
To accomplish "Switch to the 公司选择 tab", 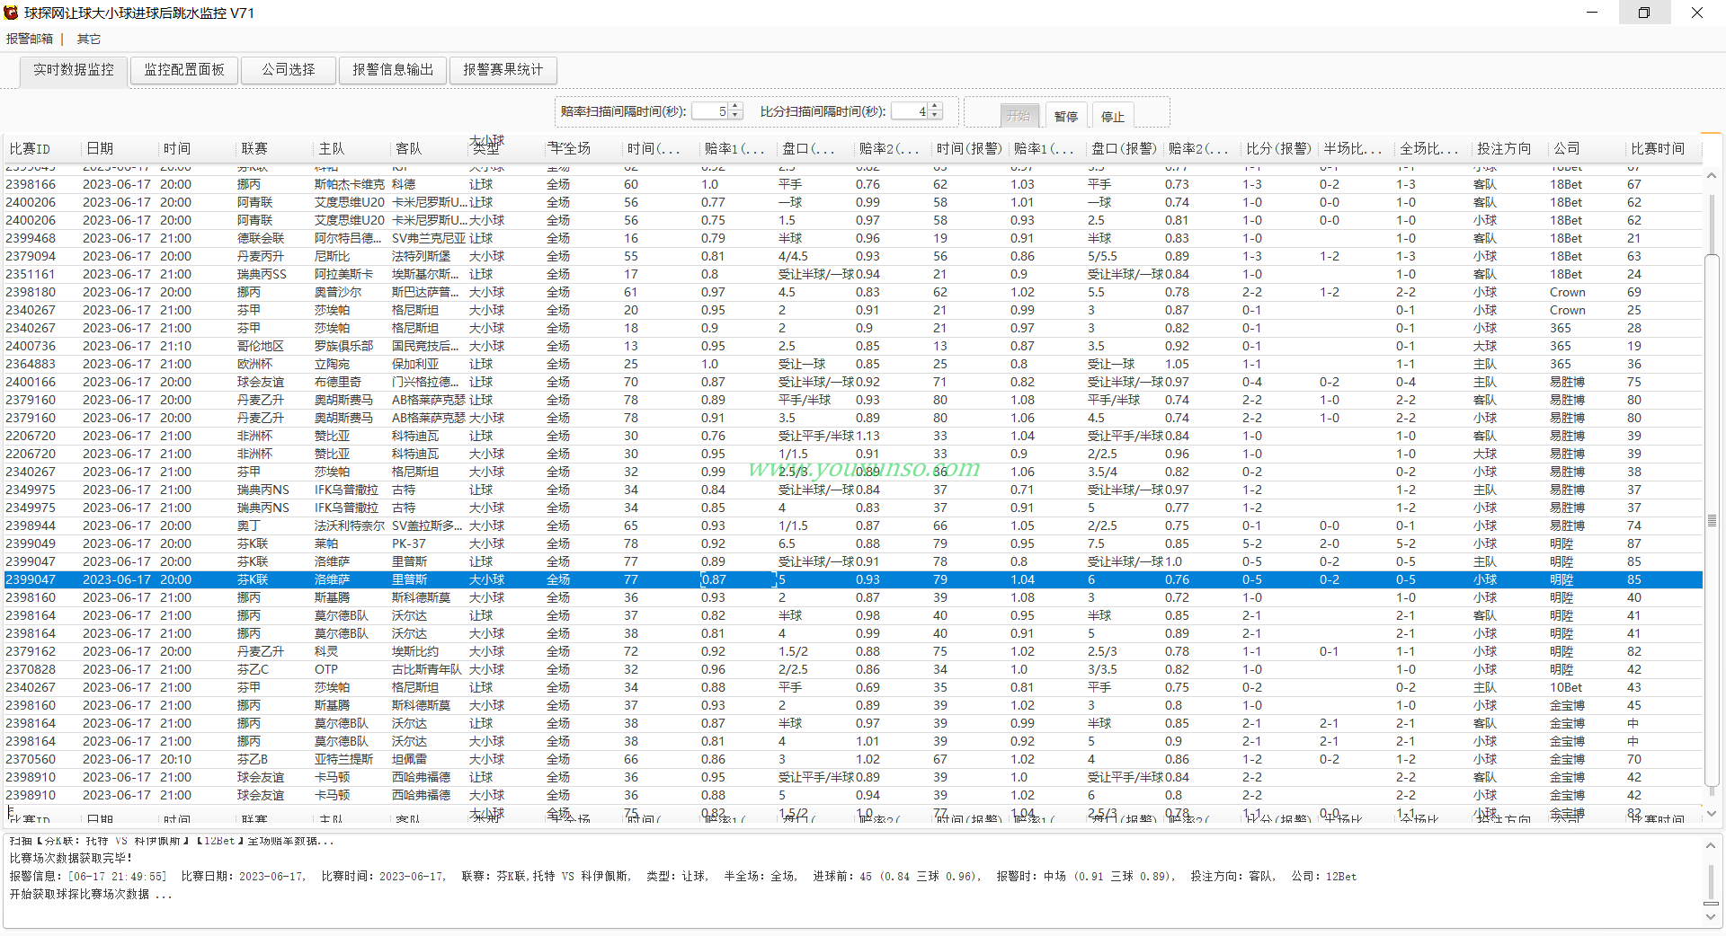I will coord(289,70).
